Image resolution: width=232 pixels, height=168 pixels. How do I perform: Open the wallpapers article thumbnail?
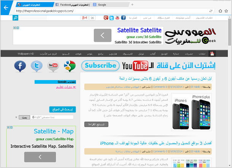pos(191,163)
